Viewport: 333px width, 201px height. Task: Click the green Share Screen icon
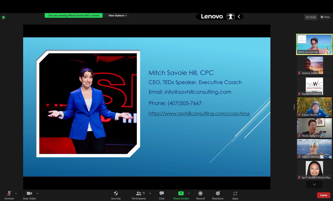coord(181,193)
